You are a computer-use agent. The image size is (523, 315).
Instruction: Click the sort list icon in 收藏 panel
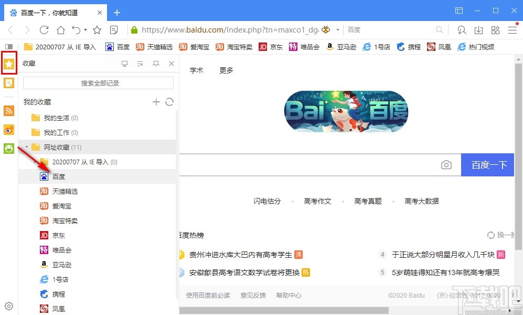(140, 64)
